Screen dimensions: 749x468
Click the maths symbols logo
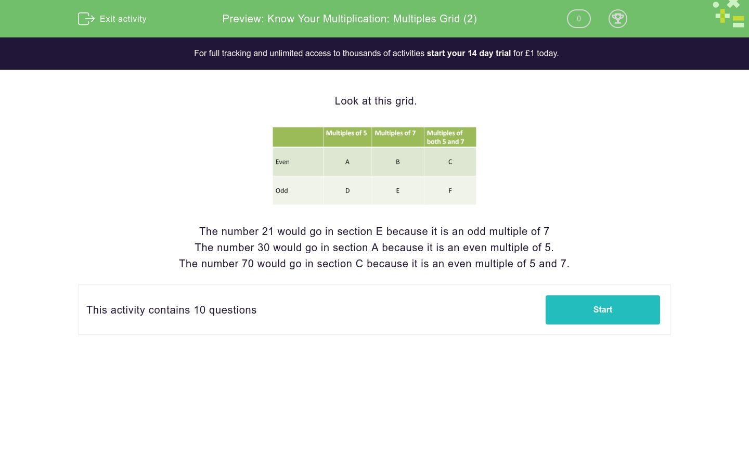point(729,14)
